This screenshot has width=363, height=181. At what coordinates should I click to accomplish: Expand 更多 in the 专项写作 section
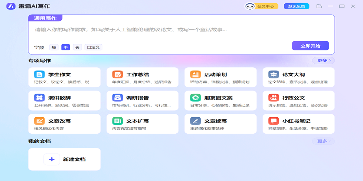click(x=323, y=61)
